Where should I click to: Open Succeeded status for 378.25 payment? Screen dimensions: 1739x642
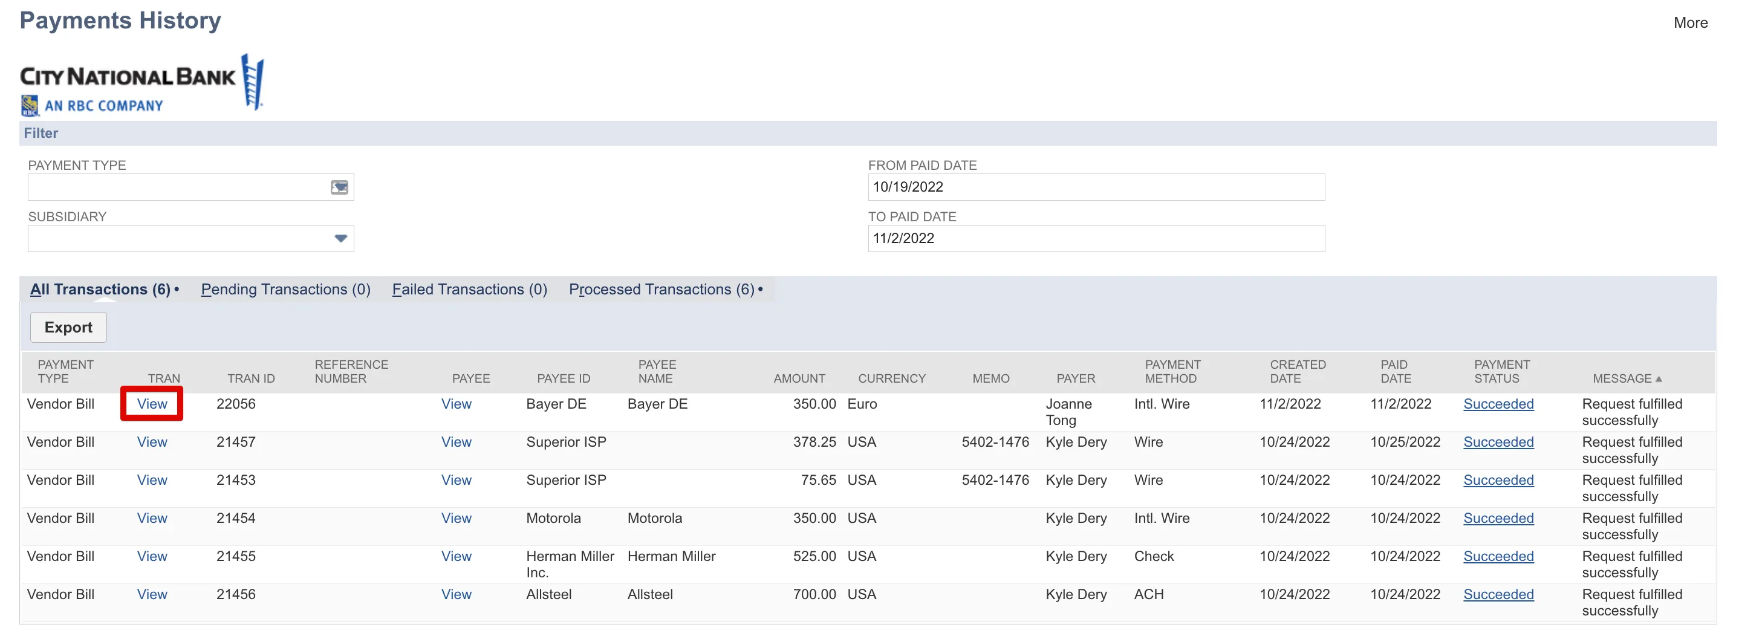(x=1498, y=441)
